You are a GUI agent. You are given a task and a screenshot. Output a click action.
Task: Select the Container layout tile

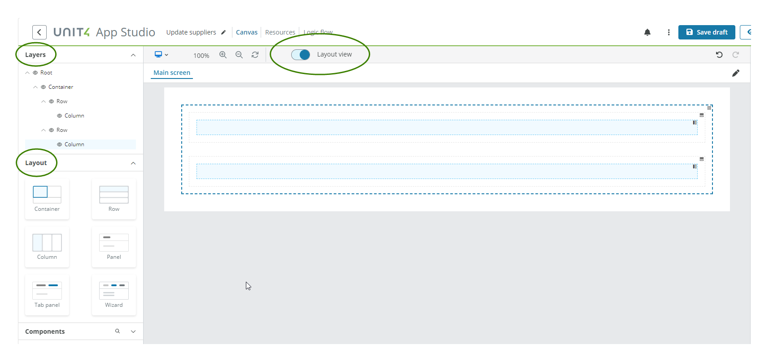47,199
